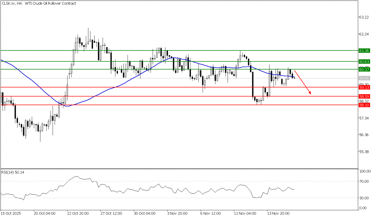Click the red downward forecast arrow annotation
The image size is (374, 217).
[302, 82]
